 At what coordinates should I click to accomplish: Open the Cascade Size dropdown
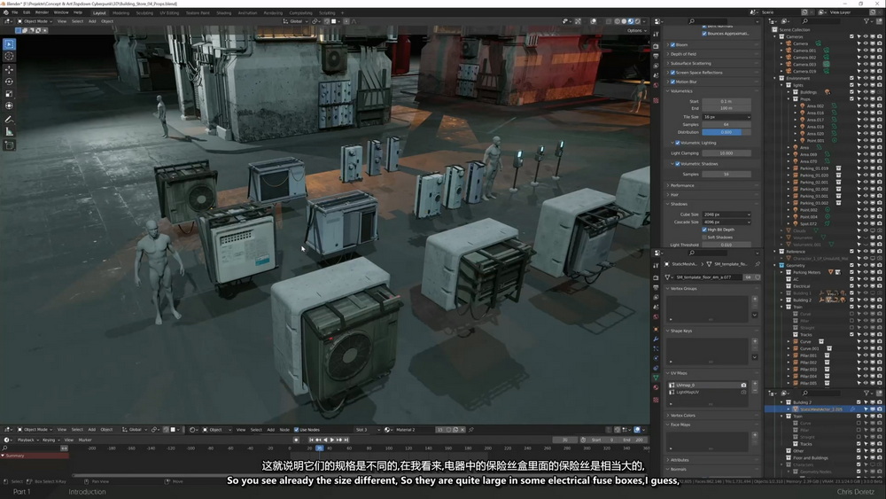[x=727, y=222]
